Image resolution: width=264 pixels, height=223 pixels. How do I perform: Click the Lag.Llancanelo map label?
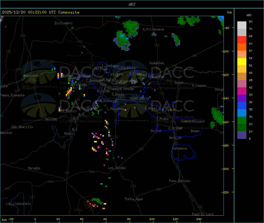coord(19,204)
